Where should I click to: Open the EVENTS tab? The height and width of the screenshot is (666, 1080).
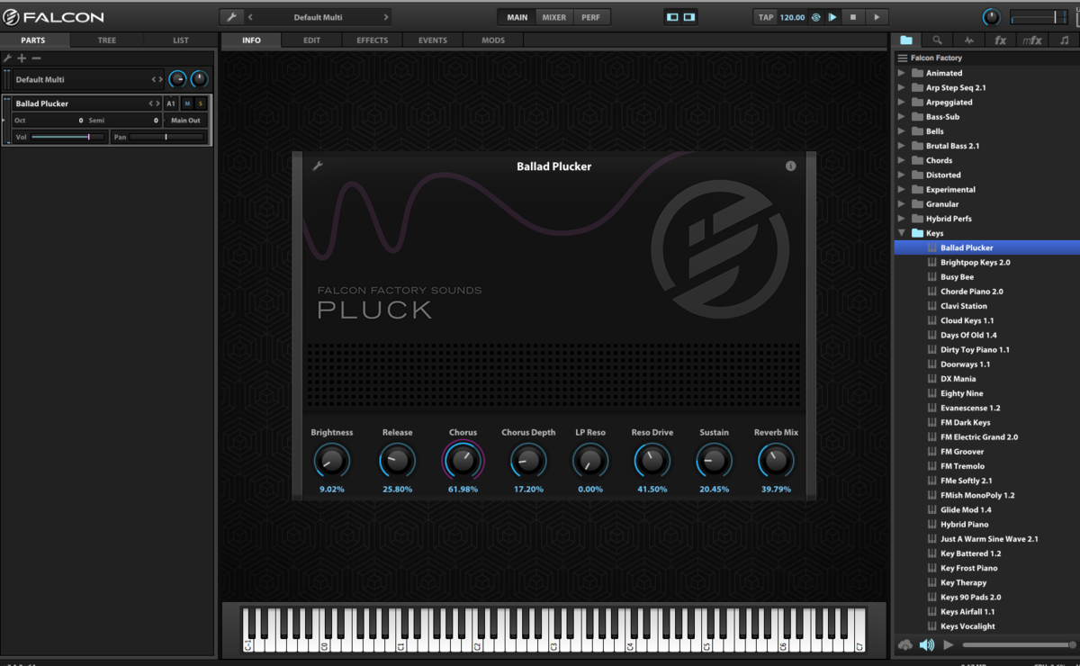click(x=432, y=40)
